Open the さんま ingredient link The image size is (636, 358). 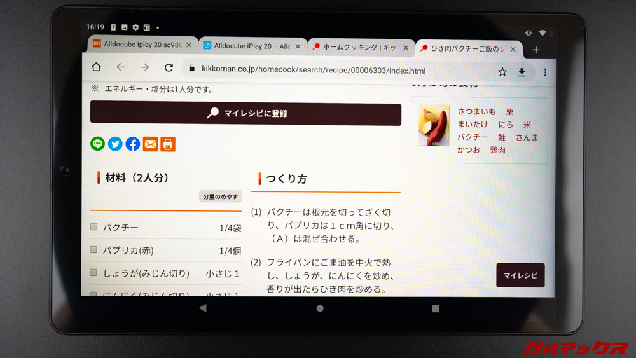[527, 137]
